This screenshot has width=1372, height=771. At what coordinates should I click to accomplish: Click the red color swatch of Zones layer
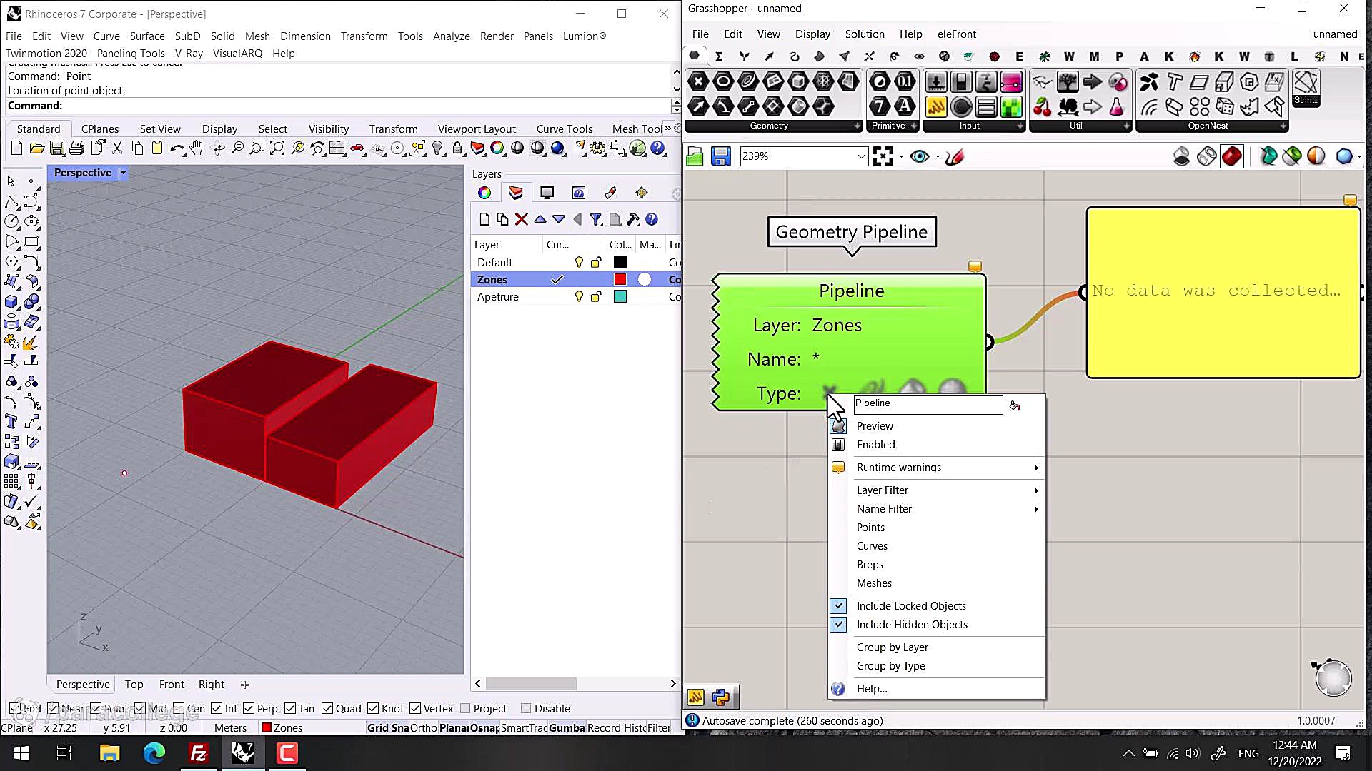[x=620, y=280]
